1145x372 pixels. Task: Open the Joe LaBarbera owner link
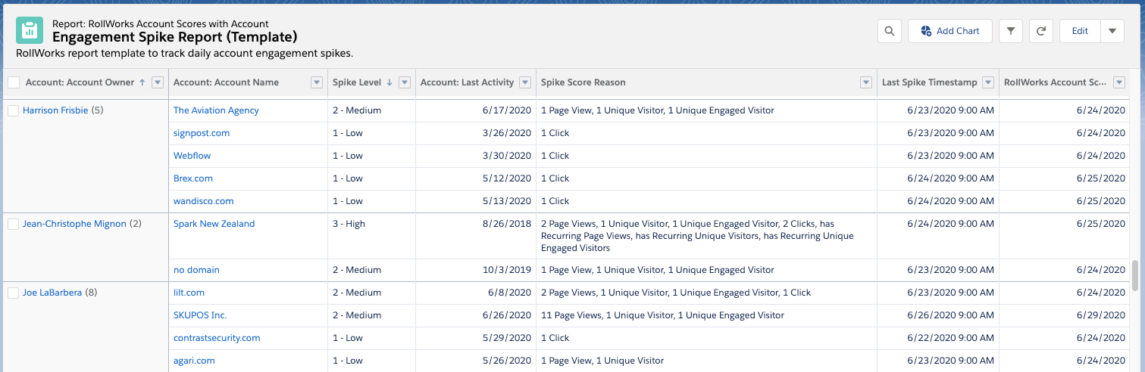pos(52,293)
